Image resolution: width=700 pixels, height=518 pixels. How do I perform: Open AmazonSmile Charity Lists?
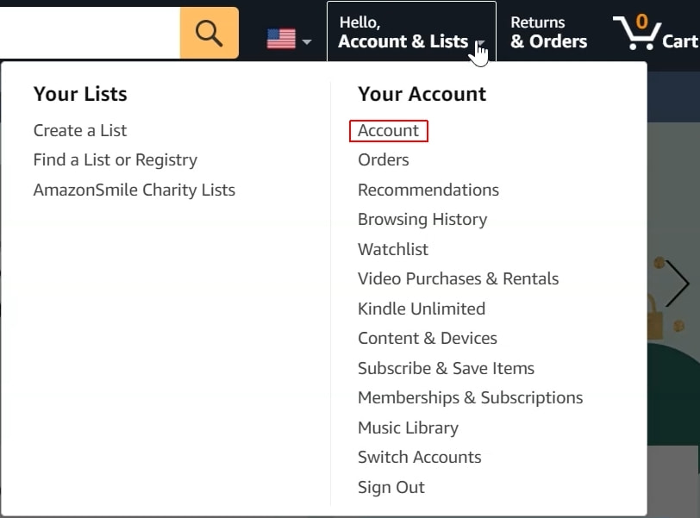134,190
